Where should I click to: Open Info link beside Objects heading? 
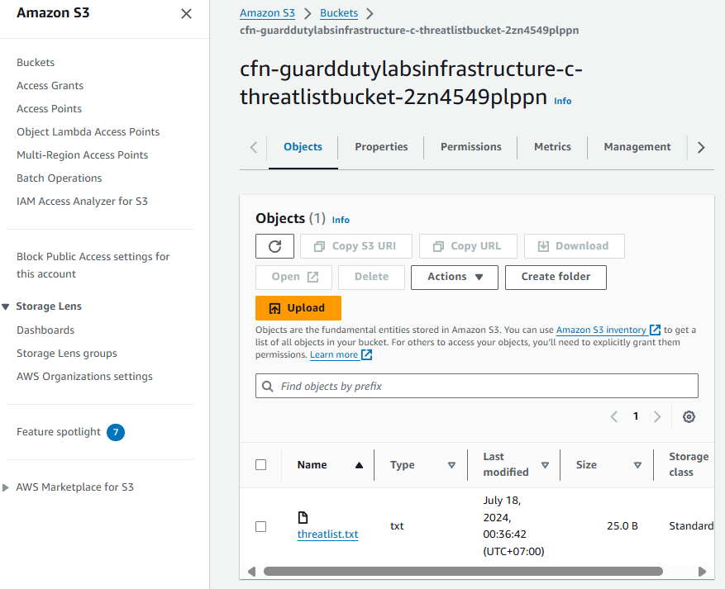pos(341,220)
